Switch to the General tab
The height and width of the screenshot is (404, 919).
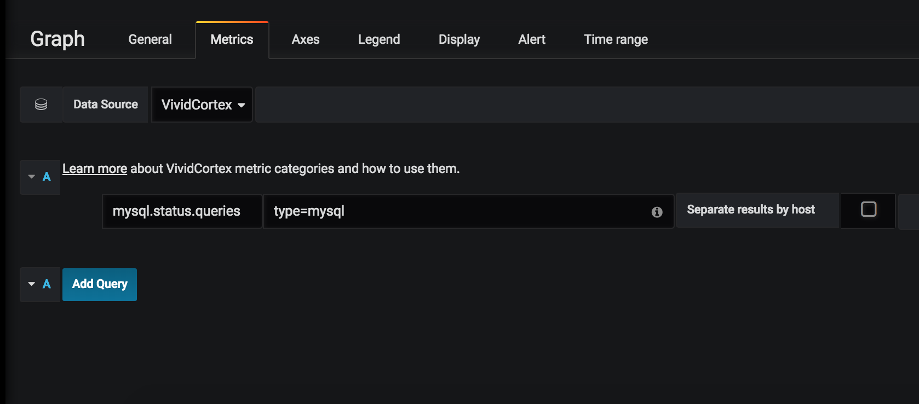[x=150, y=39]
